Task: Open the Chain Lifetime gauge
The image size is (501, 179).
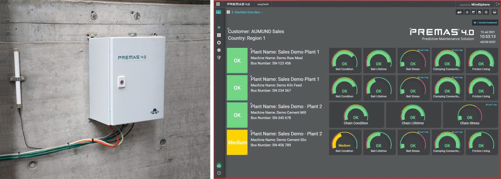Action: [x=413, y=115]
